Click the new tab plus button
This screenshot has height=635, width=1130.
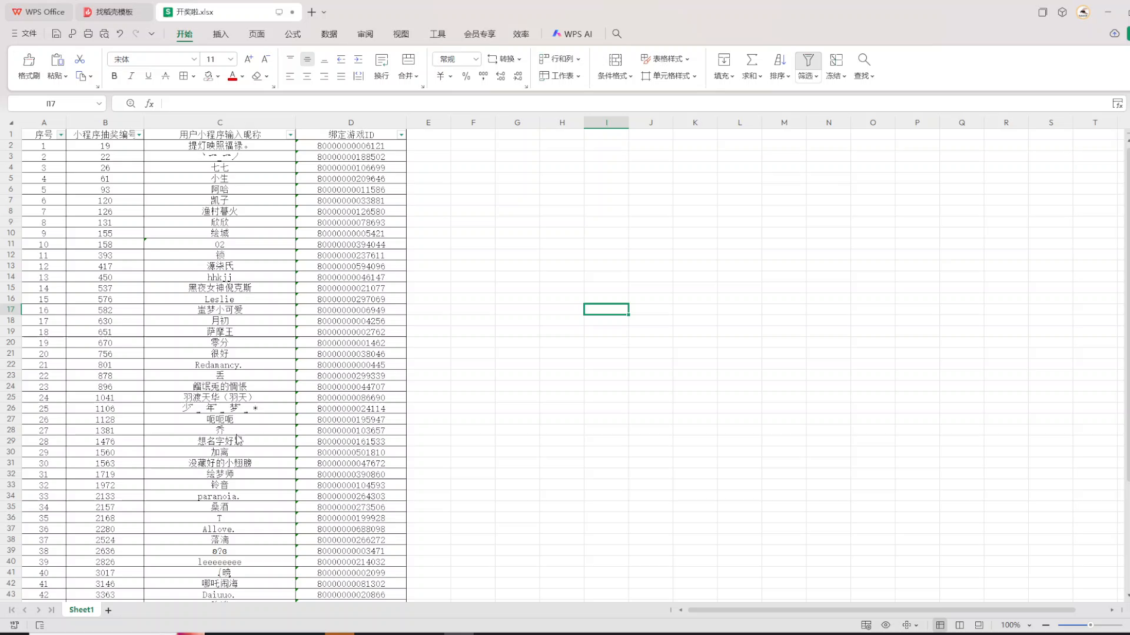[x=311, y=12]
